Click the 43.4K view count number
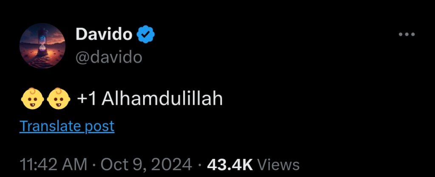435x177 pixels. tap(230, 165)
